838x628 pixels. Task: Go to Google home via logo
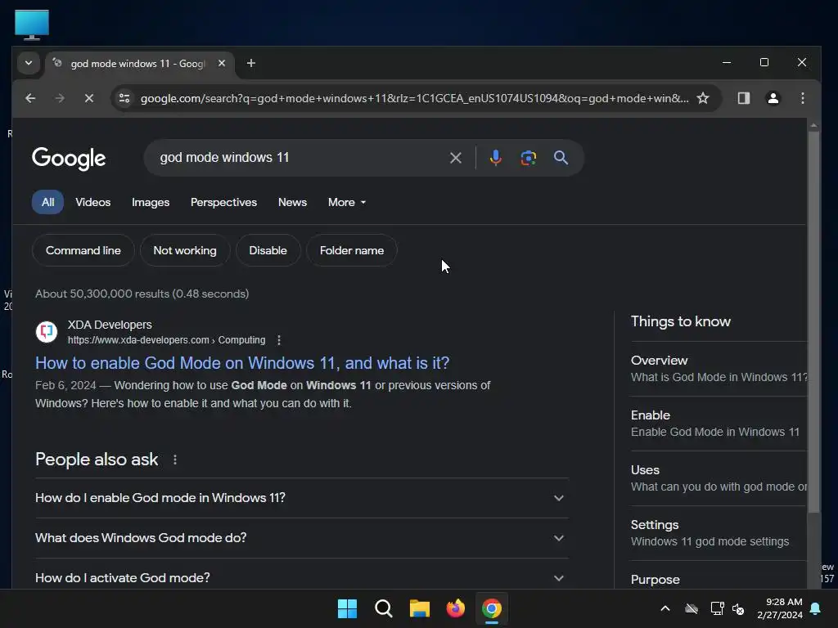coord(69,158)
